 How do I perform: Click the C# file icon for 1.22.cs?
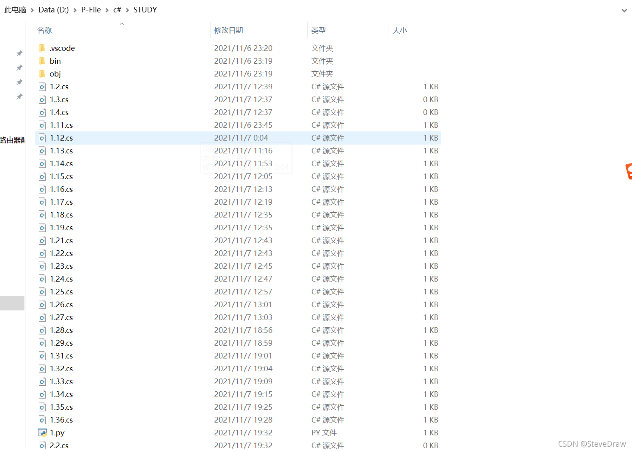point(42,253)
